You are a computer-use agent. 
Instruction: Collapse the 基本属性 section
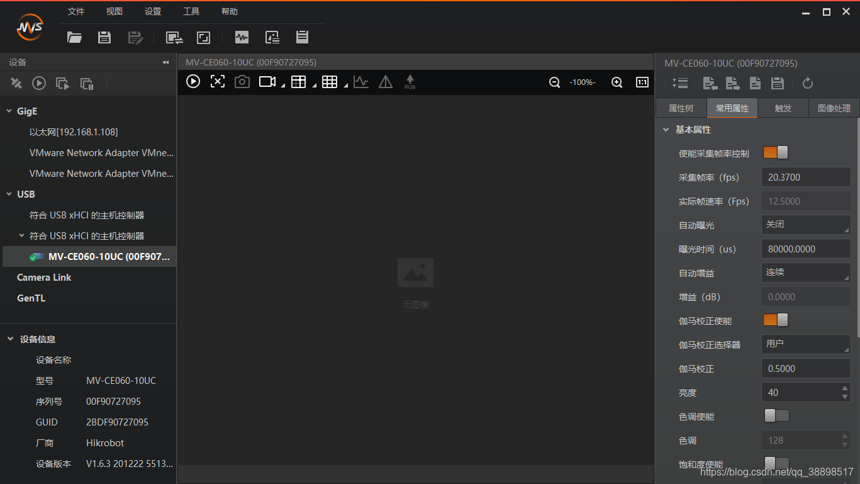(x=666, y=130)
